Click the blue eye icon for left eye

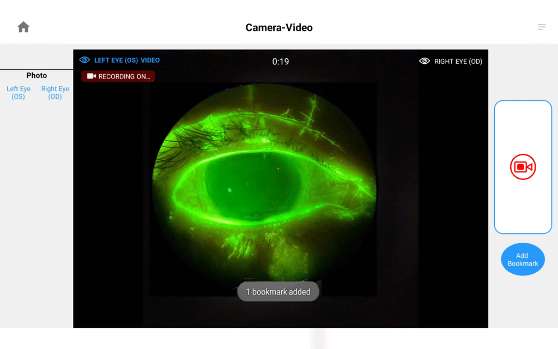(x=84, y=60)
